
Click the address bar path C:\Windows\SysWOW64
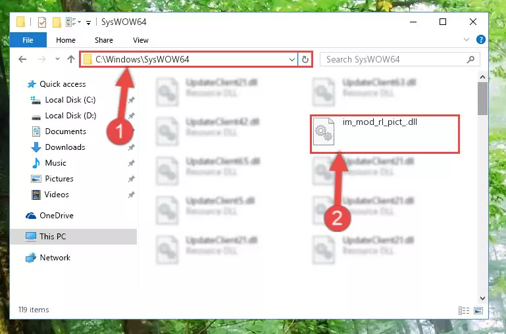point(142,59)
